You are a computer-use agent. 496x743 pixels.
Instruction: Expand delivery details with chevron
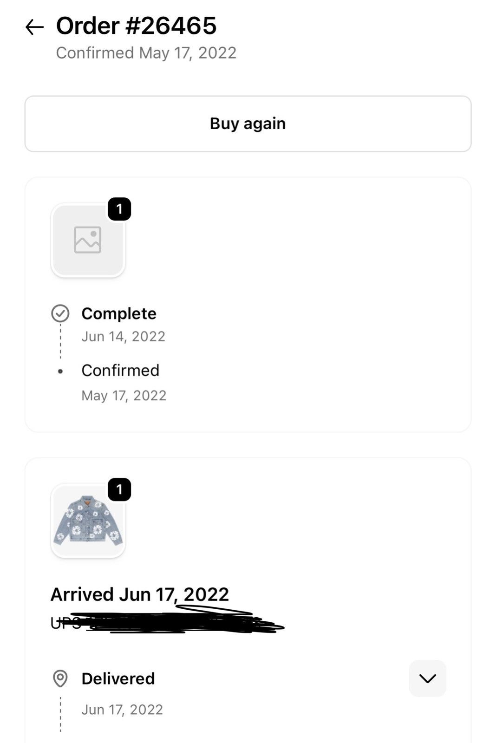(x=428, y=678)
